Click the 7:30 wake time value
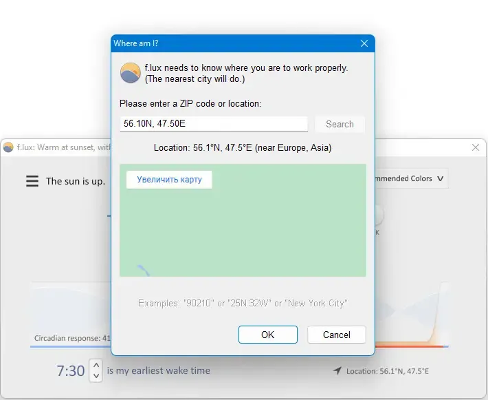488x400 pixels. [x=71, y=370]
